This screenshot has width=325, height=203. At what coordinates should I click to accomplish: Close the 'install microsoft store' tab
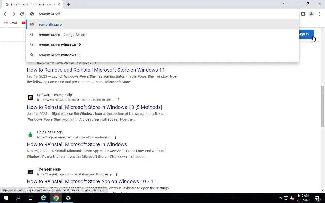click(x=59, y=4)
